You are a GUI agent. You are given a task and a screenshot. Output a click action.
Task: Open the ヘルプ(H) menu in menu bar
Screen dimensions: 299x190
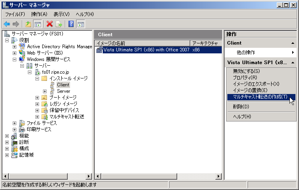click(85, 14)
